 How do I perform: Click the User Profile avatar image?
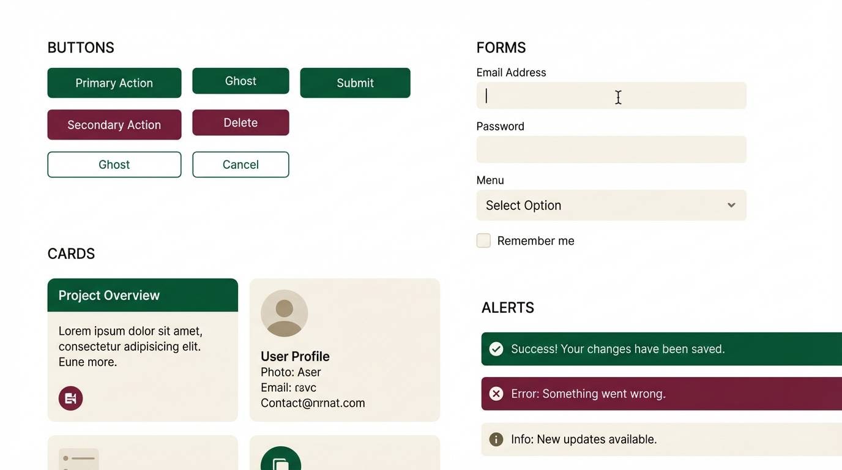[x=284, y=313]
